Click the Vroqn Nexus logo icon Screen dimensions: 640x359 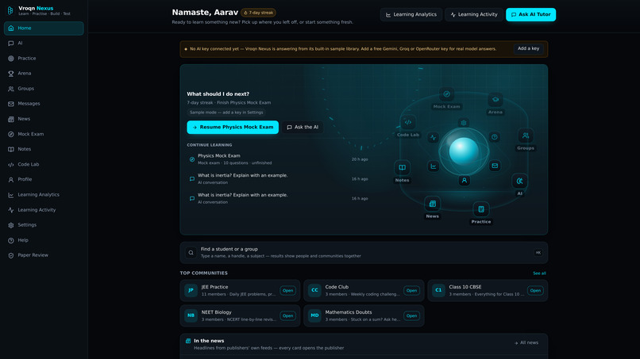click(10, 10)
